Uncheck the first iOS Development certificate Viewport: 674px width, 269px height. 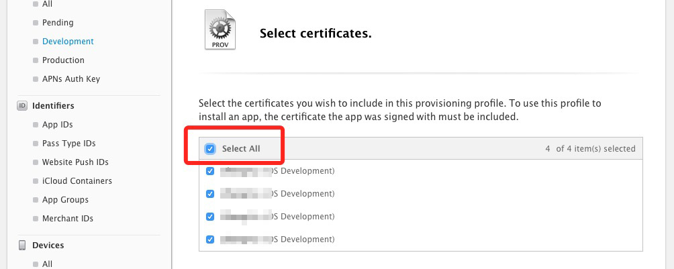[210, 171]
